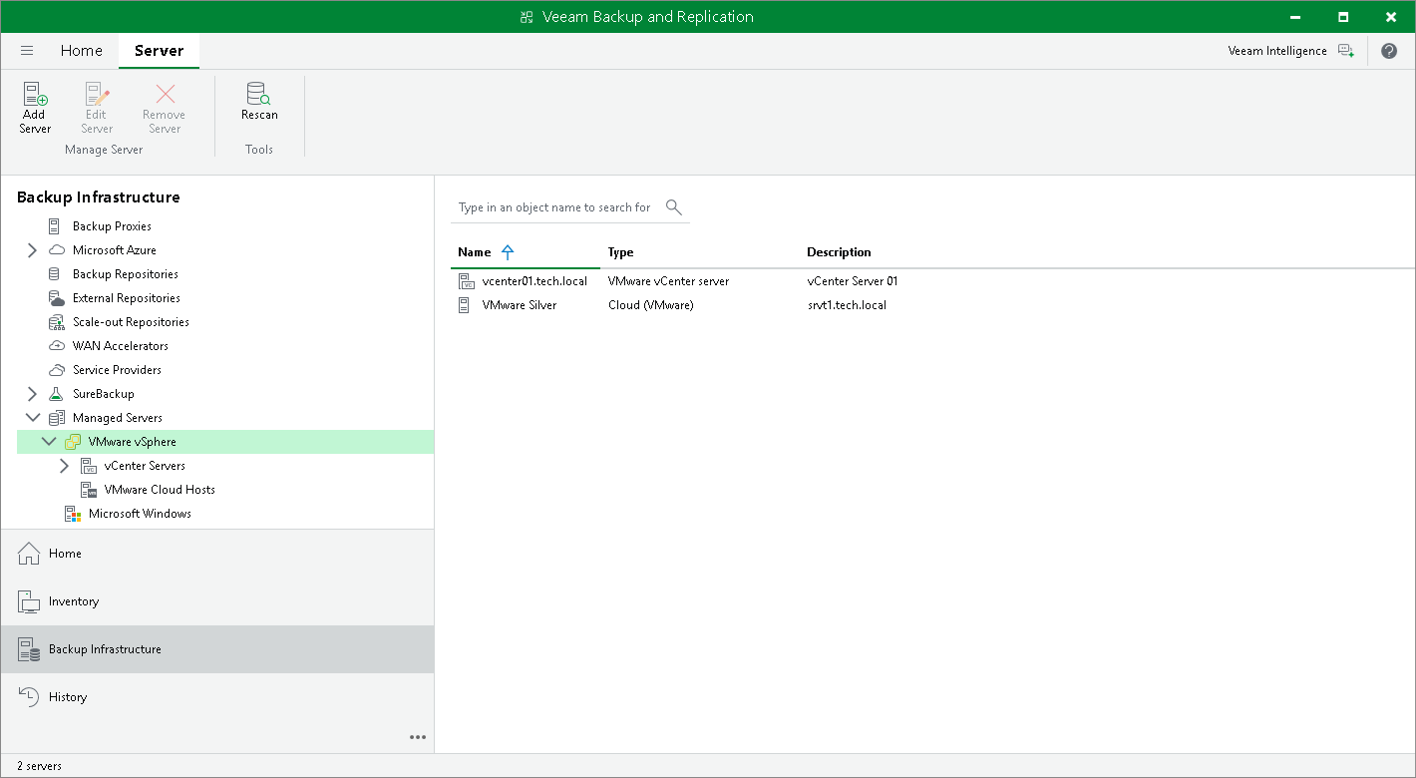Viewport: 1416px width, 778px height.
Task: Expand the SureBackup tree node
Action: [x=32, y=394]
